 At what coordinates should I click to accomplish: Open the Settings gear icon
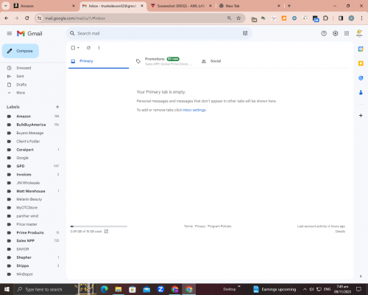[x=335, y=33]
